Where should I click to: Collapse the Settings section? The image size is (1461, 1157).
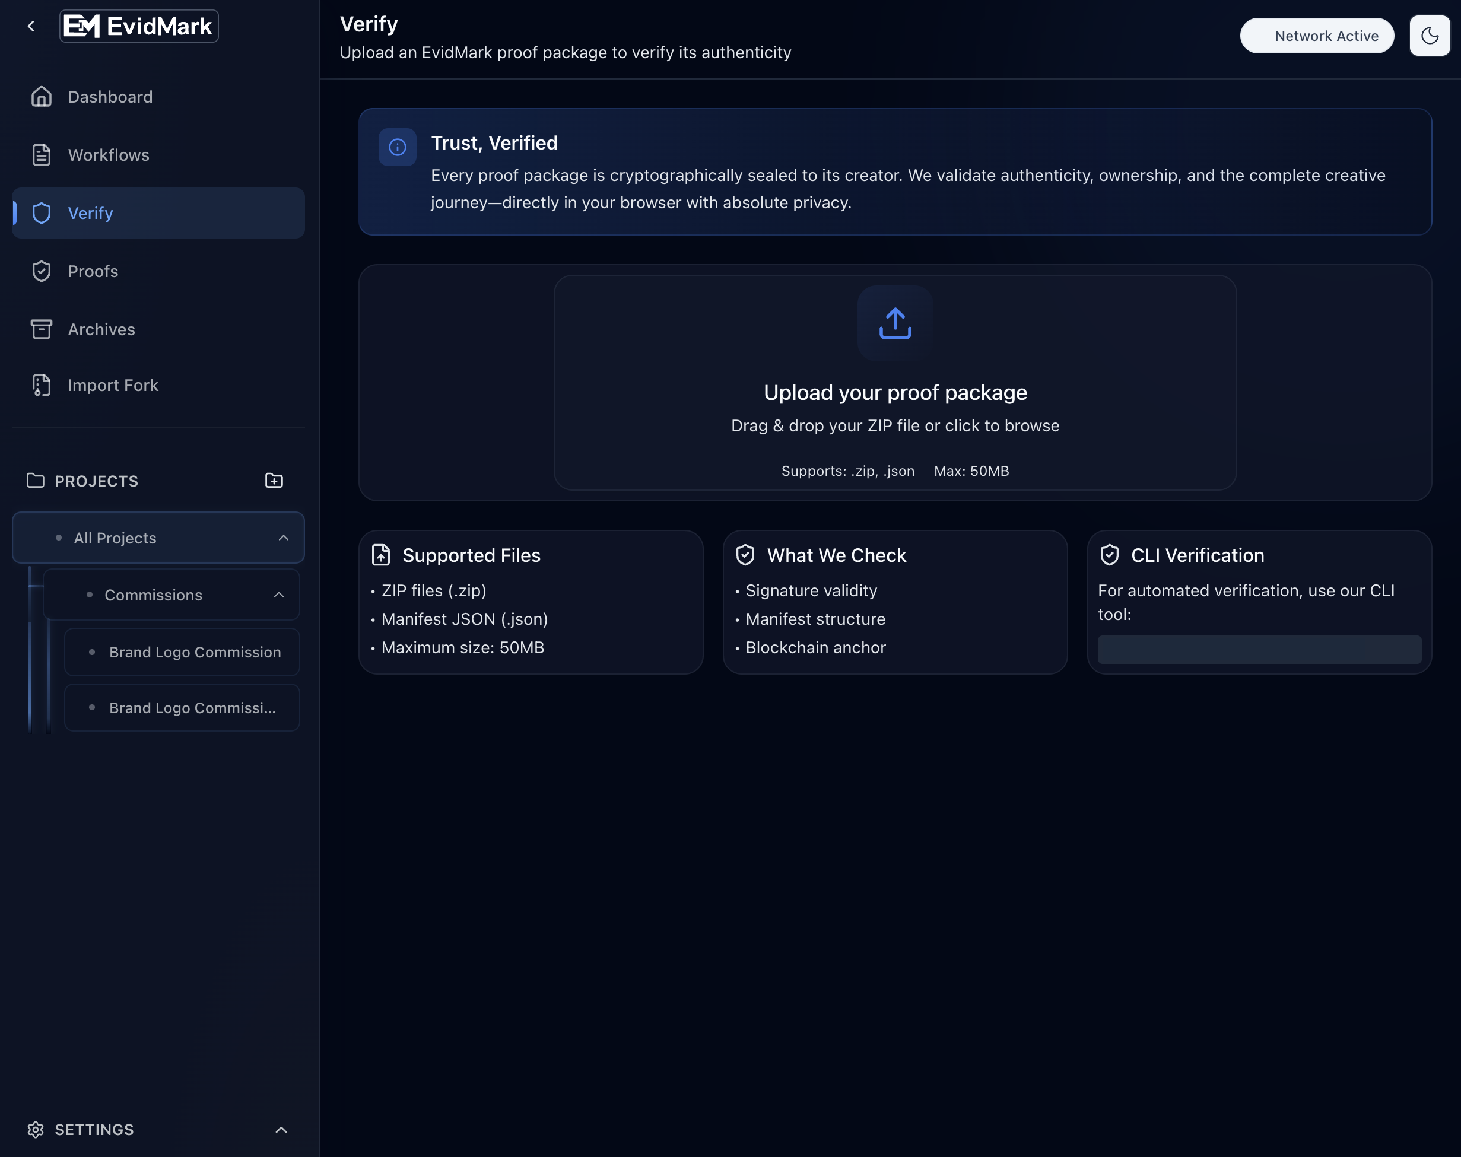tap(281, 1129)
